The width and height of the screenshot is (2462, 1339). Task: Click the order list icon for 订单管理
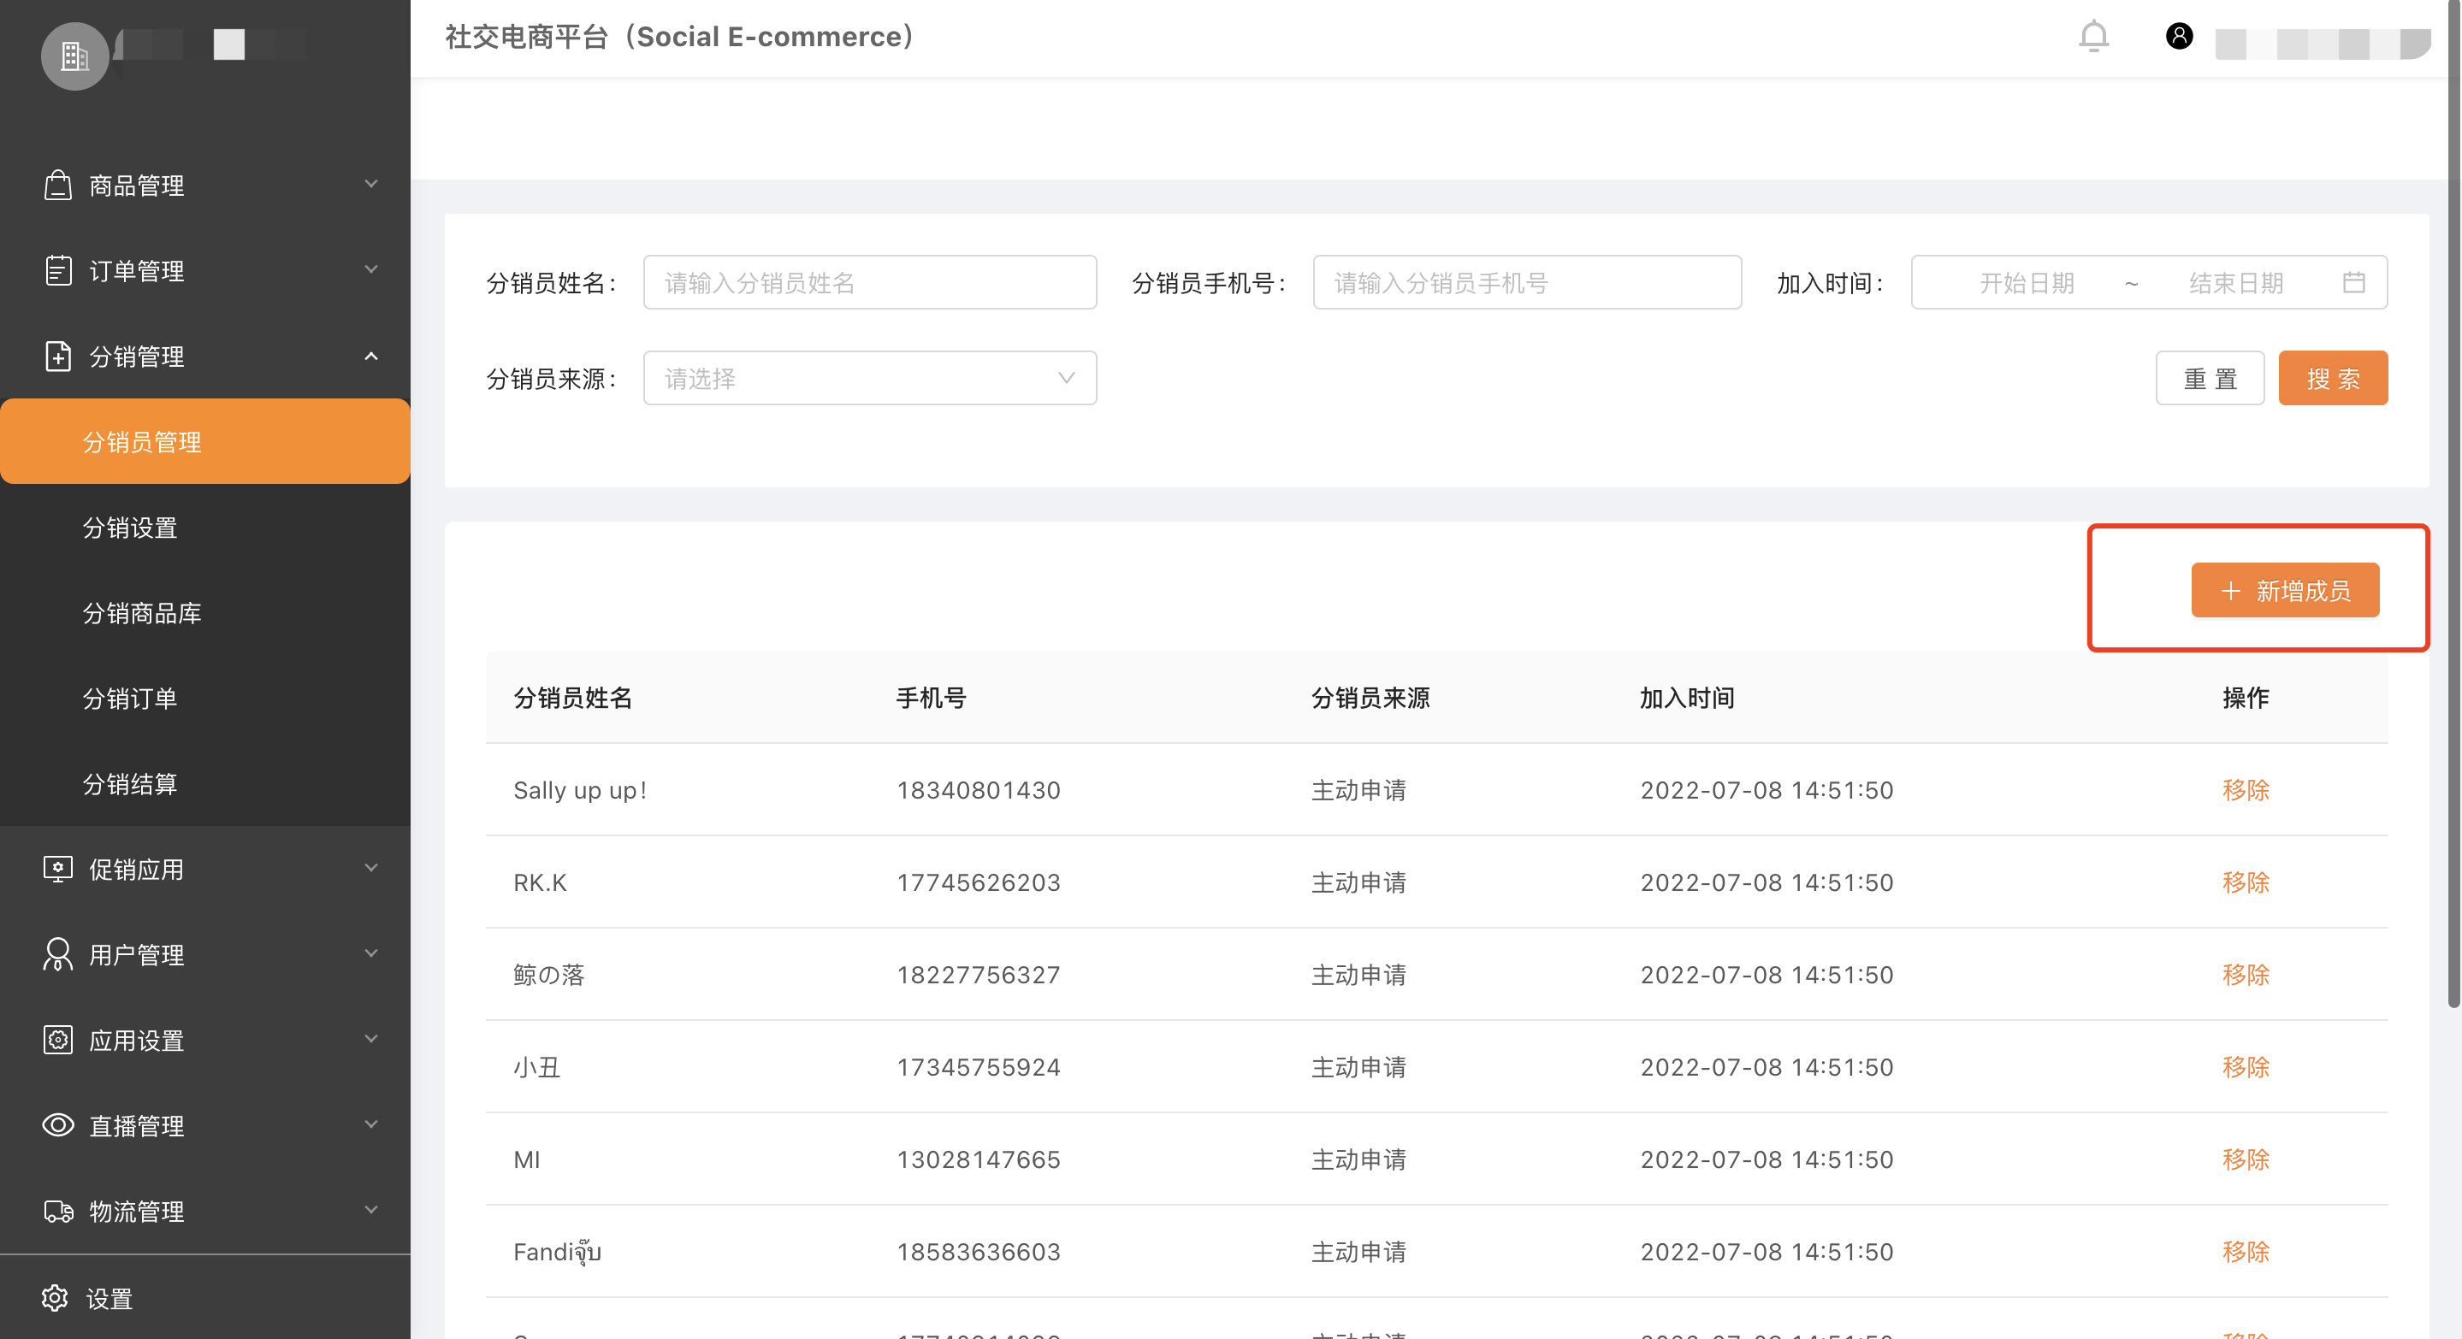(58, 270)
